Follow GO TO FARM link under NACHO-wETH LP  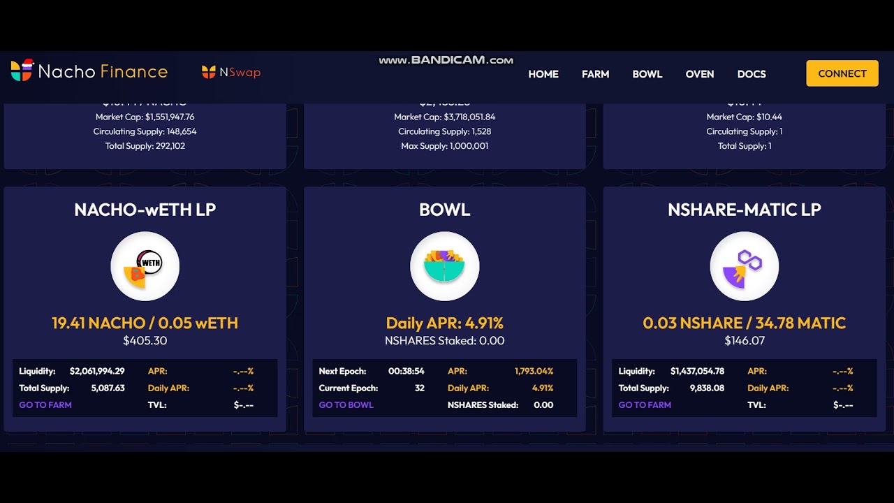coord(45,405)
